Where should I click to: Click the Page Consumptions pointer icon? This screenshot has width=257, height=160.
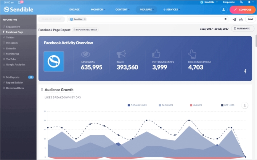[x=192, y=54]
